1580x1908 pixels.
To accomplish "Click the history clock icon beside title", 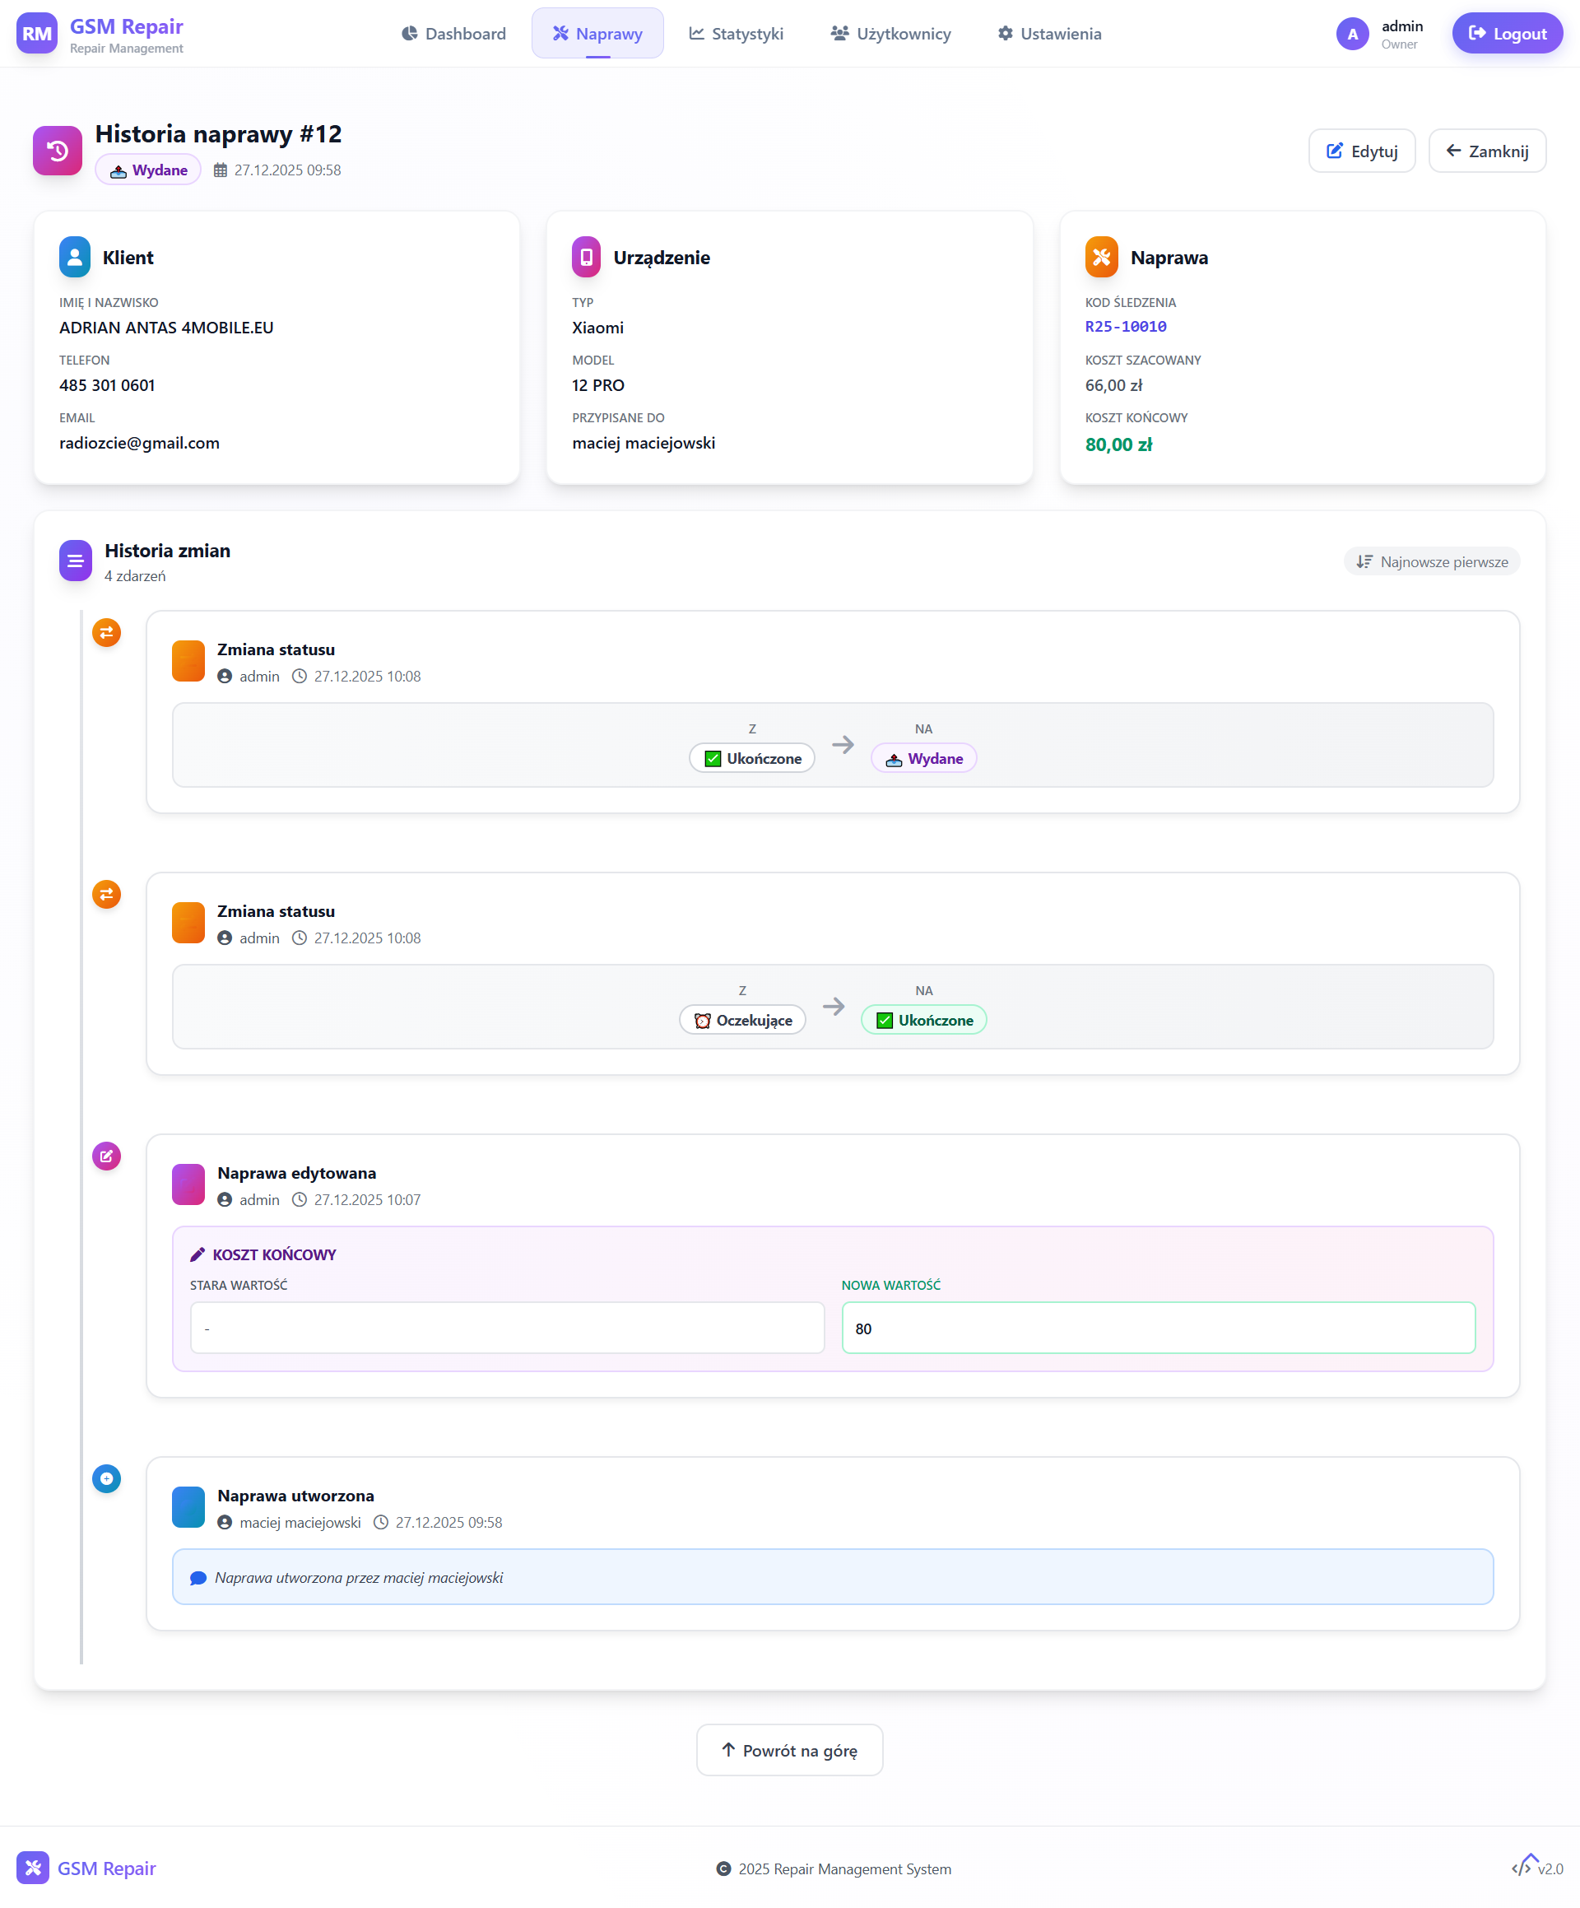I will (x=58, y=151).
